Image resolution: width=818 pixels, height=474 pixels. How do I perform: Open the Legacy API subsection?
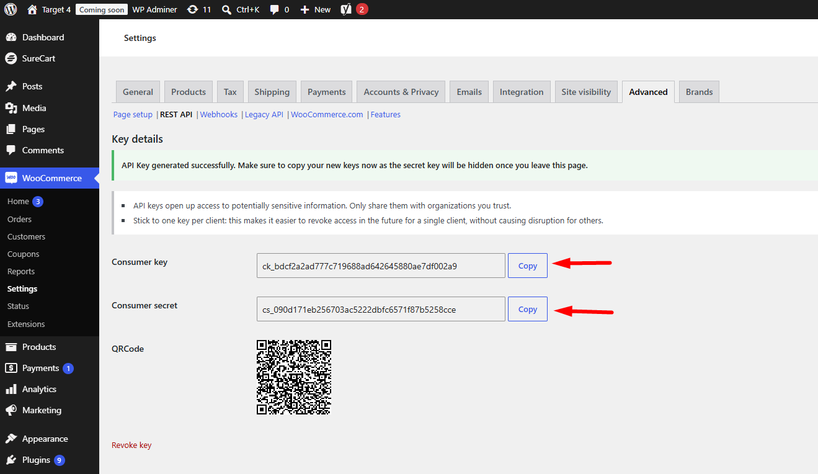pyautogui.click(x=264, y=115)
